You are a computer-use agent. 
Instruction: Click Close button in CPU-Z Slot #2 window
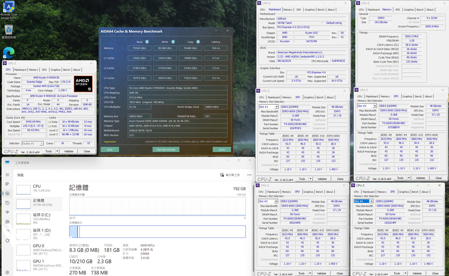438,178
